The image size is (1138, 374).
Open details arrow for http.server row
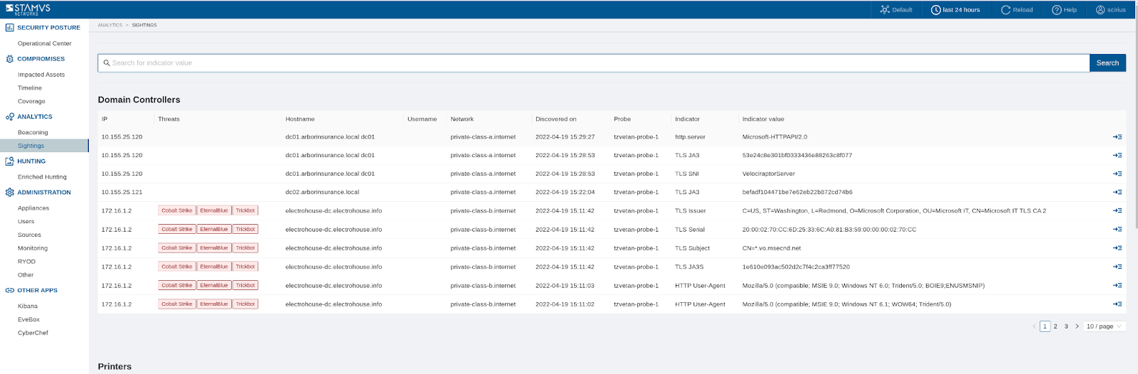click(x=1117, y=137)
